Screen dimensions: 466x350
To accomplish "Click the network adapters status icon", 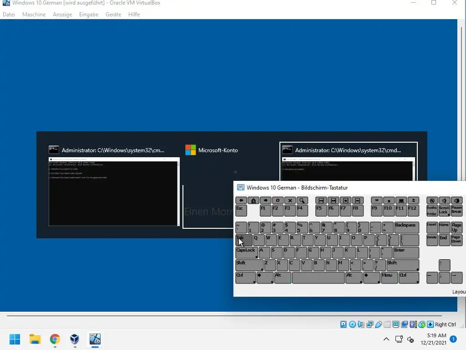I will point(370,324).
